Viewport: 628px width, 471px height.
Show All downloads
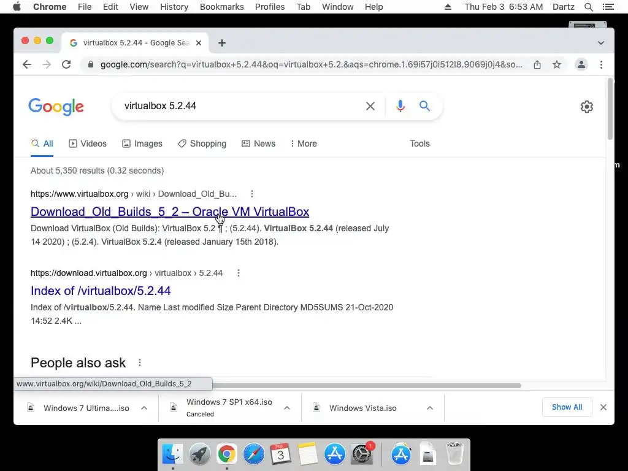pos(567,407)
